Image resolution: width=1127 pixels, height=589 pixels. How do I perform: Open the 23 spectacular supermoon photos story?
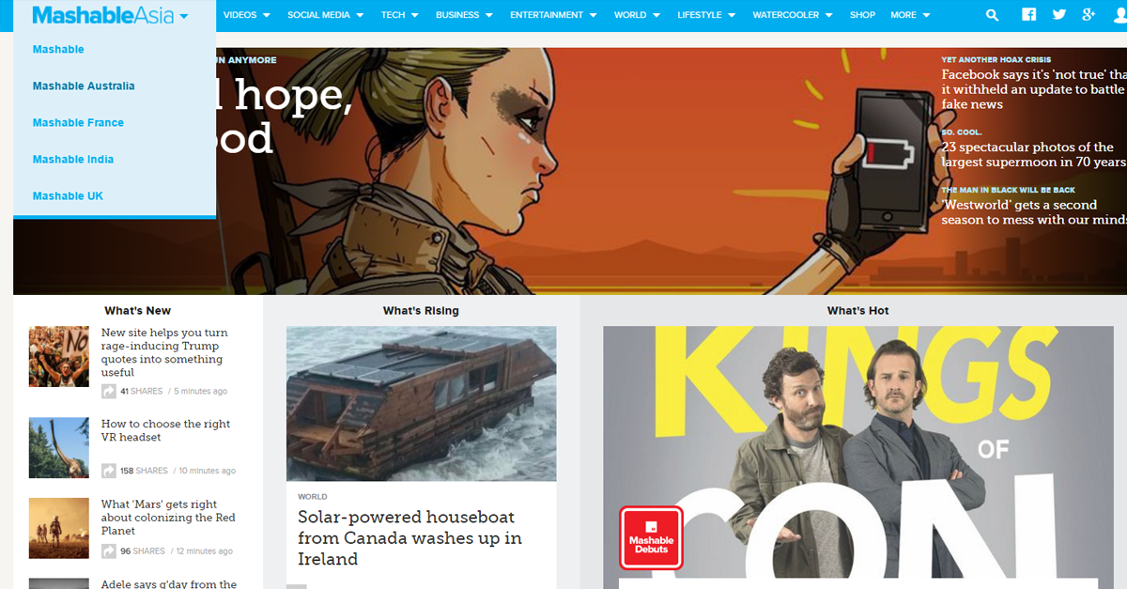pos(1034,154)
